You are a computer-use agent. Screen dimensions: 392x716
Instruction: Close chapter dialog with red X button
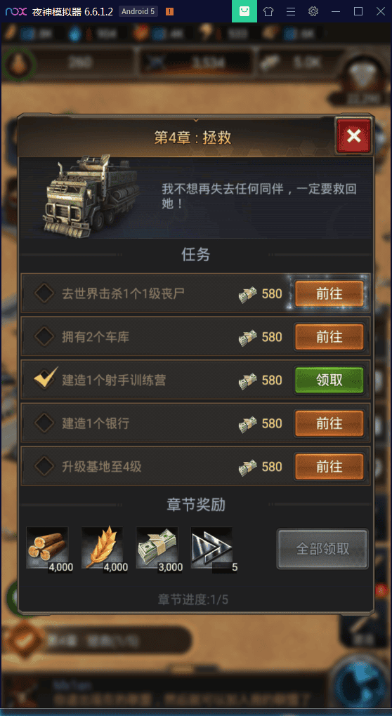coord(353,135)
